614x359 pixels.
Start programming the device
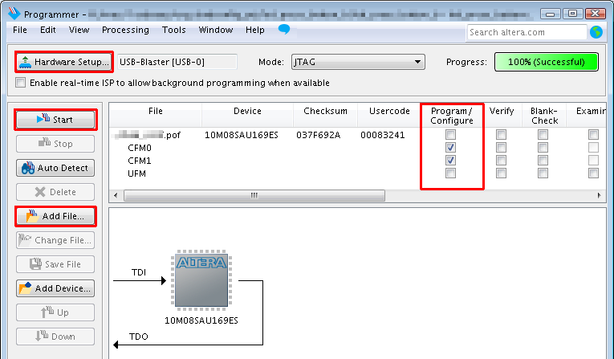55,120
